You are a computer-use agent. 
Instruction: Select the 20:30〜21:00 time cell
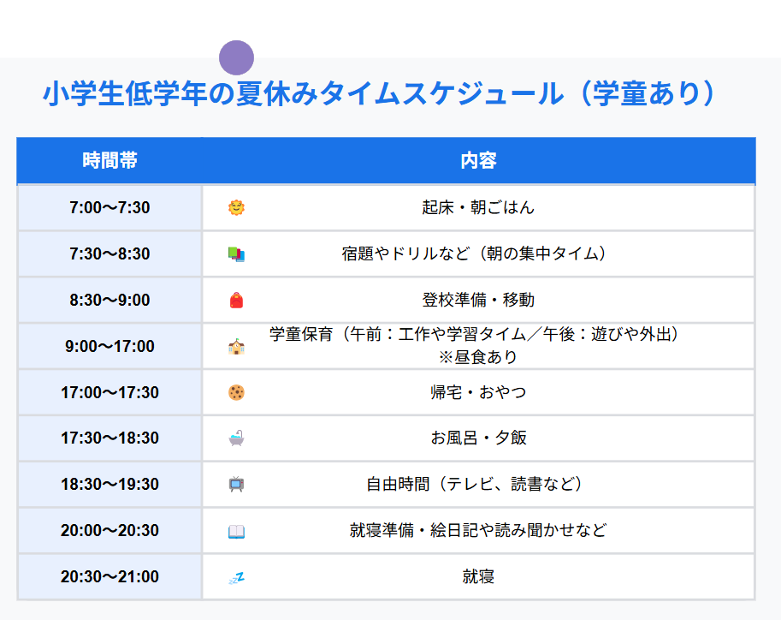click(109, 577)
